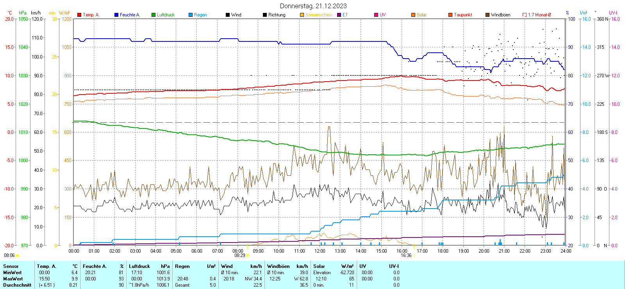Select the Taupunkt legend label
Viewport: 625px width, 289px height.
tap(463, 15)
